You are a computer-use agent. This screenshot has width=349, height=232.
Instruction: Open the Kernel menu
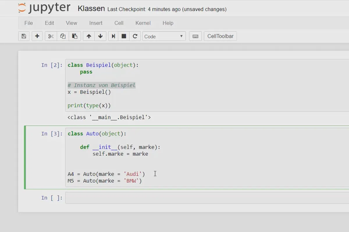[143, 23]
